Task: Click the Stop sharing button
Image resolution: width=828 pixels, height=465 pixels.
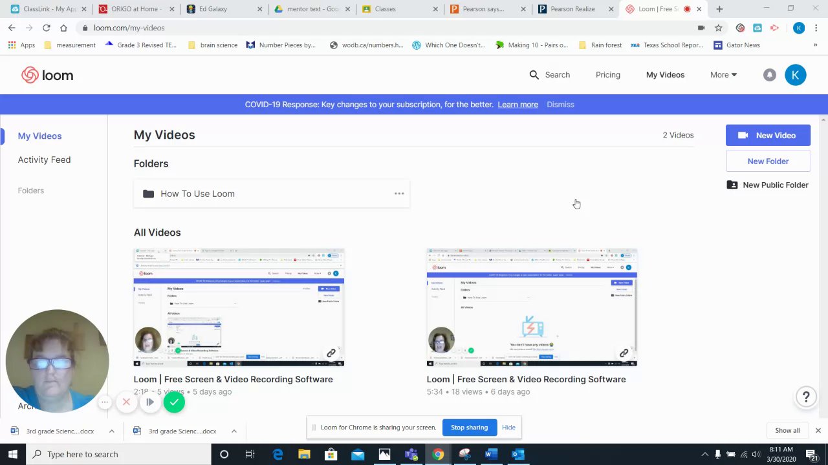Action: 469,428
